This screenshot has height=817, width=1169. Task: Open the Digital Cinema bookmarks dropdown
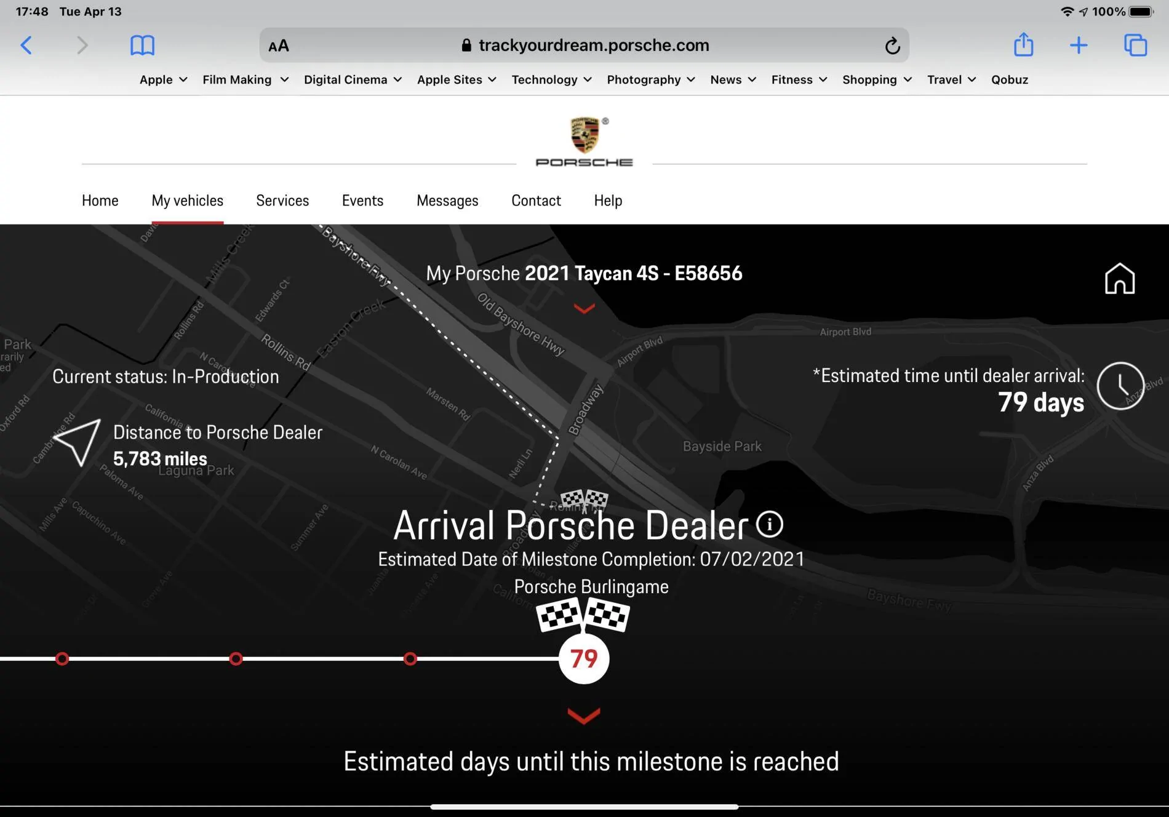[353, 79]
